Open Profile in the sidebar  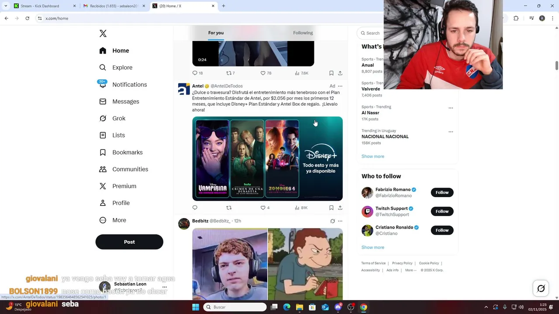[114, 203]
